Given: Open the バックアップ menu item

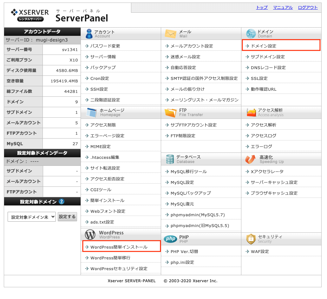Looking at the screenshot, I should point(103,68).
